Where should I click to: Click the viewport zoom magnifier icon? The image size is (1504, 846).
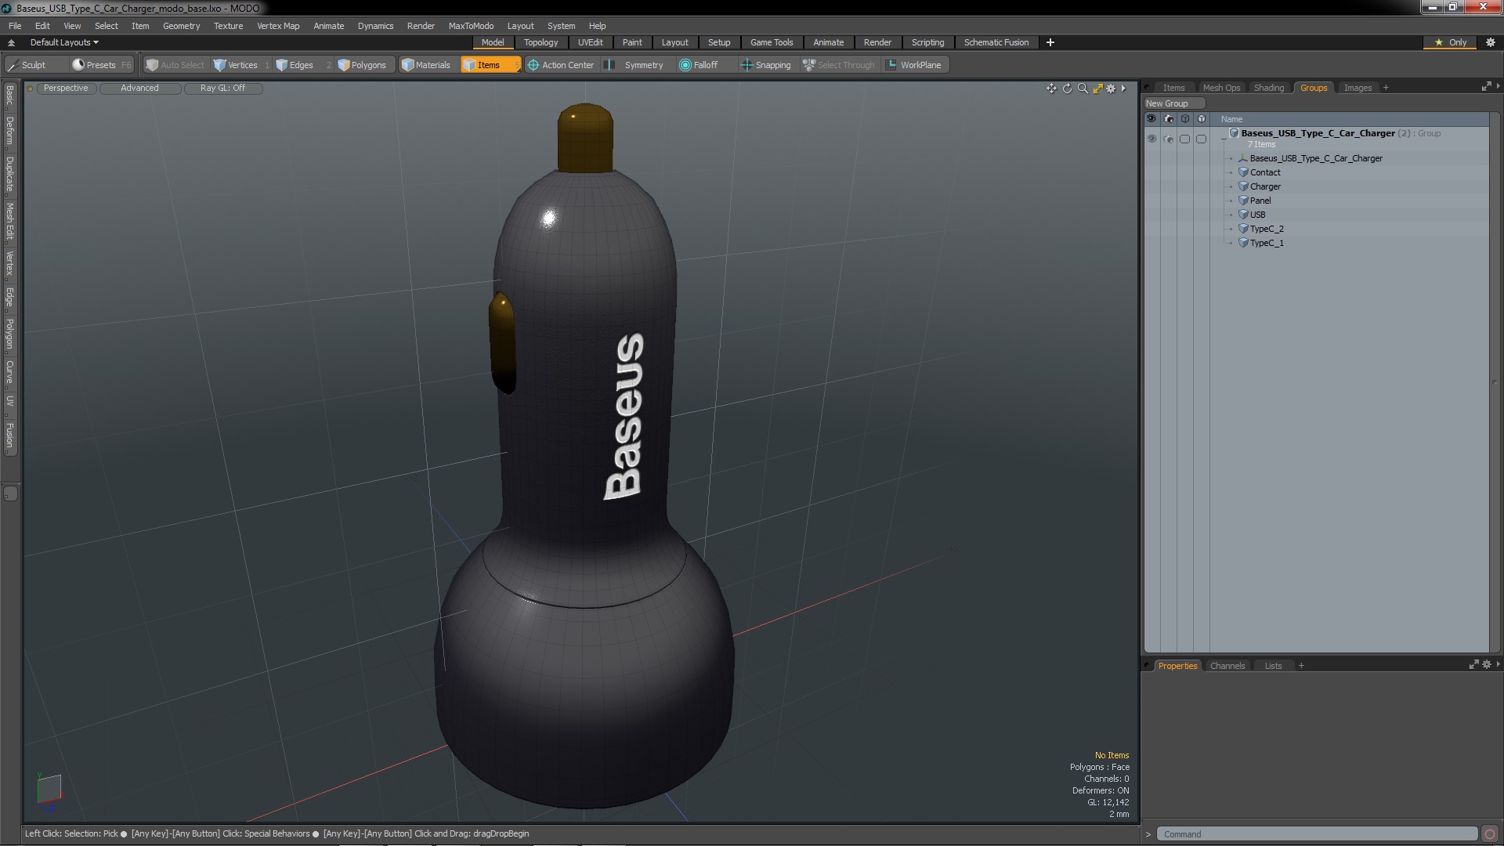[1083, 89]
